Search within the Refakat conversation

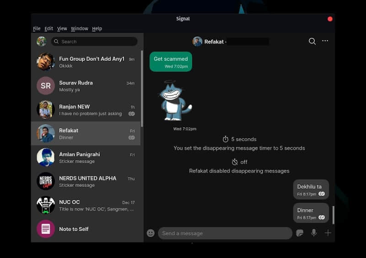(312, 41)
